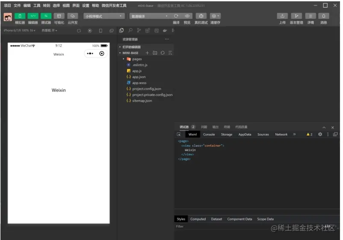
Task: Open the settings (设置) menu
Action: (x=86, y=6)
